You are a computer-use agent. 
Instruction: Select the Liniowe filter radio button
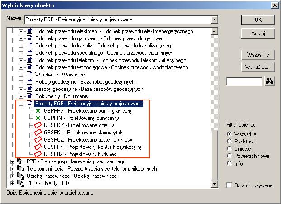[x=229, y=148]
